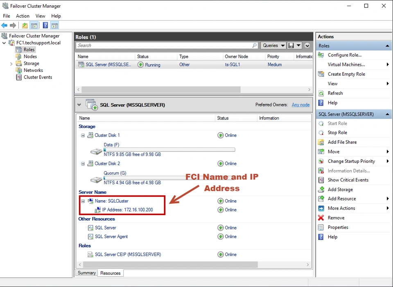Switch to the Summary tab
Viewport: 393px width, 287px height.
(x=87, y=273)
